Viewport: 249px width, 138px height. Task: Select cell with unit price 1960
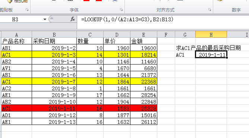pyautogui.click(x=117, y=48)
